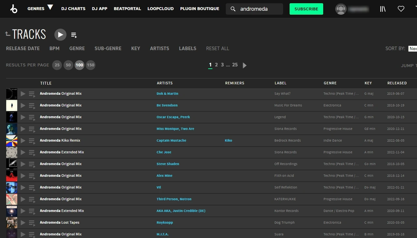The image size is (417, 238).
Task: Play the Che Jose Extended Mix
Action: 23,152
